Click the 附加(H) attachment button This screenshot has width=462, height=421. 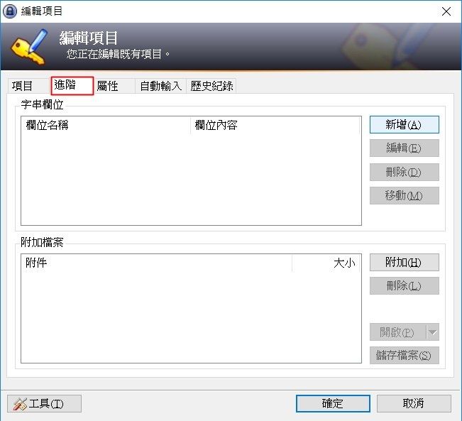pyautogui.click(x=405, y=263)
